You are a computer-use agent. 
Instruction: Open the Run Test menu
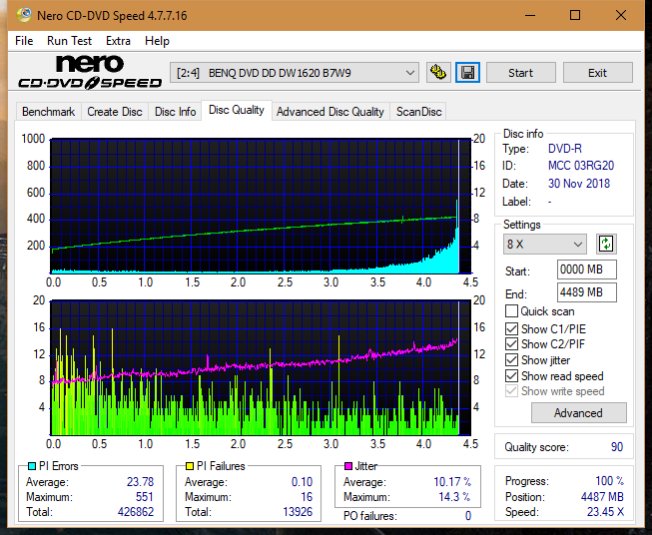point(69,41)
